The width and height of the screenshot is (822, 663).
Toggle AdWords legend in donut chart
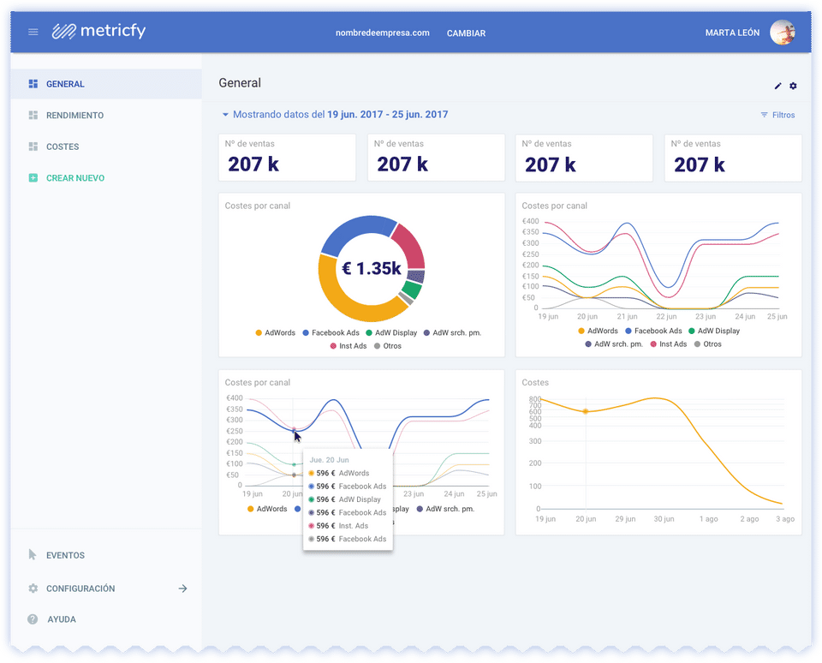point(275,333)
